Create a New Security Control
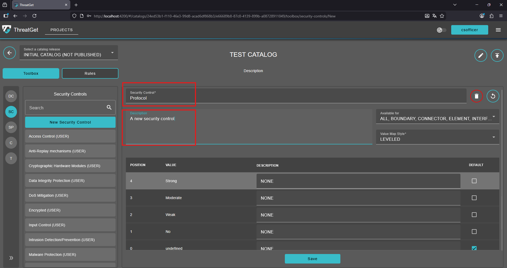This screenshot has height=268, width=507. click(70, 122)
